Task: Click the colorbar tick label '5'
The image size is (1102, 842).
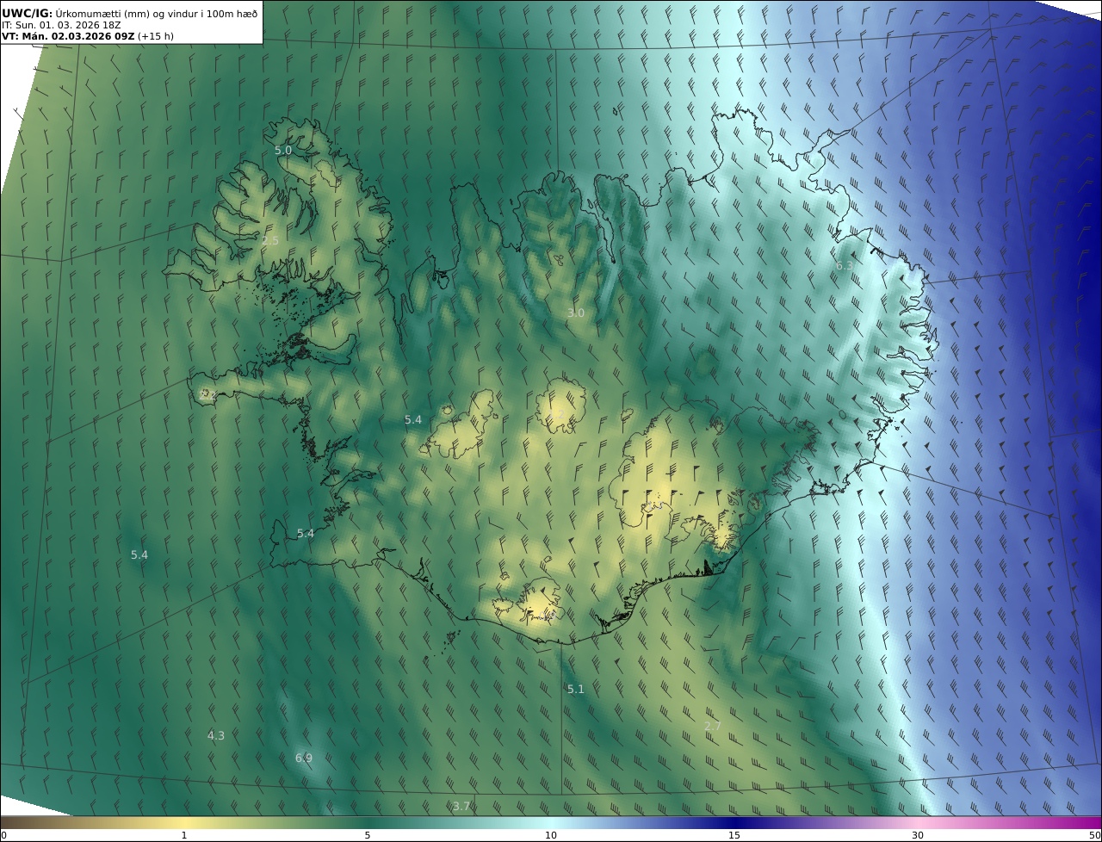Action: pyautogui.click(x=368, y=835)
